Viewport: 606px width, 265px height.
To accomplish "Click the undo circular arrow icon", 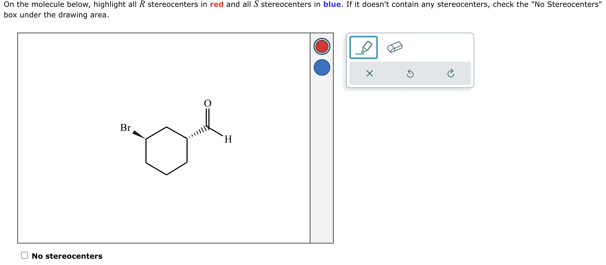I will pos(410,74).
